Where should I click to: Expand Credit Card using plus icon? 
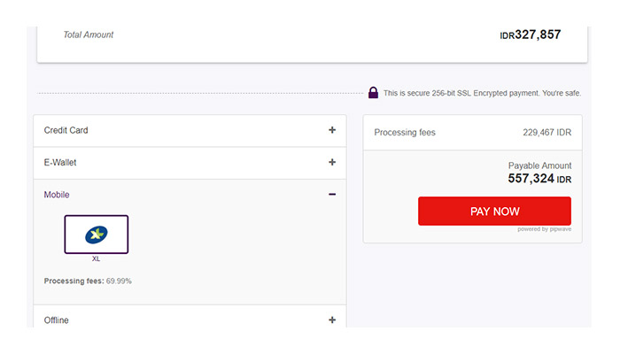(332, 130)
